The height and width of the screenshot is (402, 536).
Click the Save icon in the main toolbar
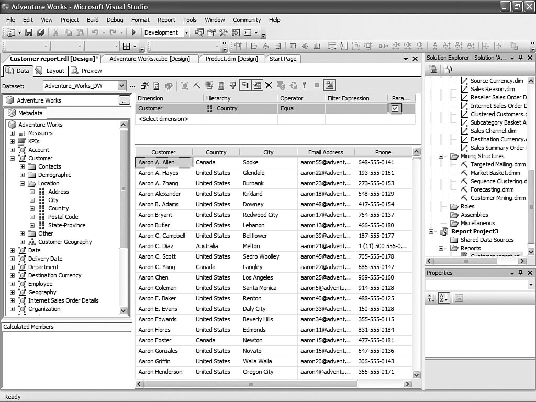click(29, 32)
